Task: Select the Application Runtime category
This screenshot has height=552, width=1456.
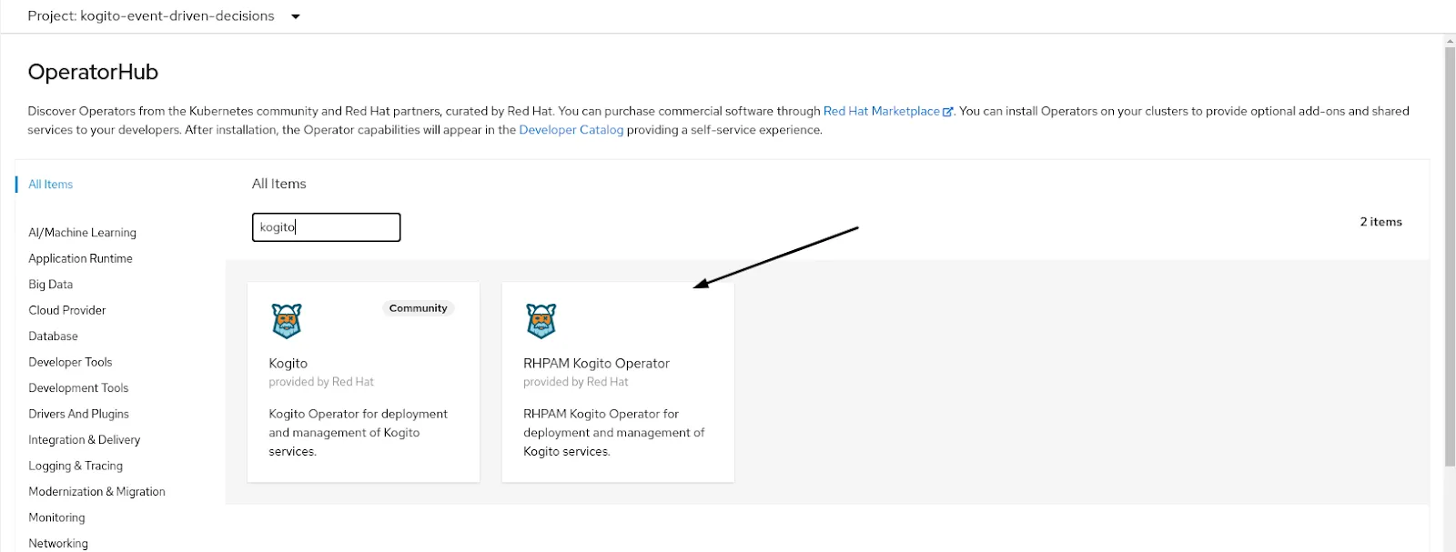Action: click(x=80, y=258)
